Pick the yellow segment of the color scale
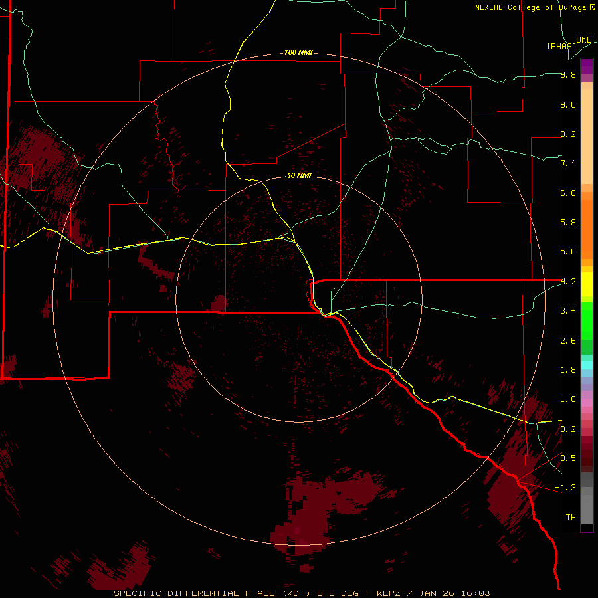The width and height of the screenshot is (598, 598). point(587,284)
